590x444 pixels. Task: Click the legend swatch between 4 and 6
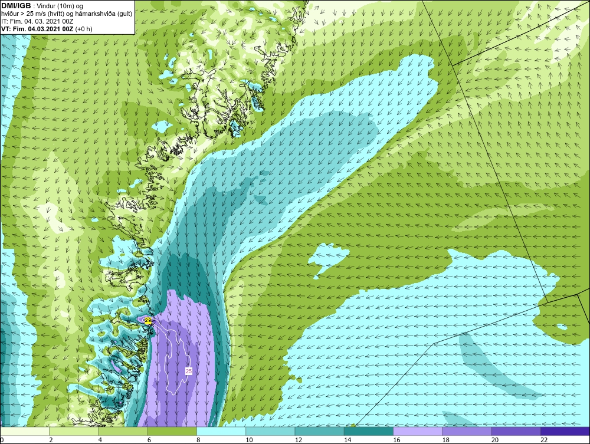(123, 431)
